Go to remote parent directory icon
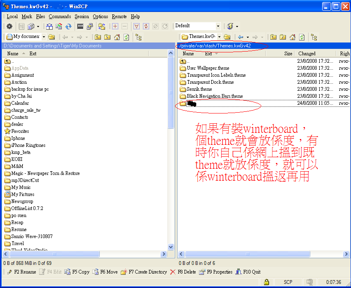Image resolution: width=351 pixels, height=288 pixels. (273, 37)
